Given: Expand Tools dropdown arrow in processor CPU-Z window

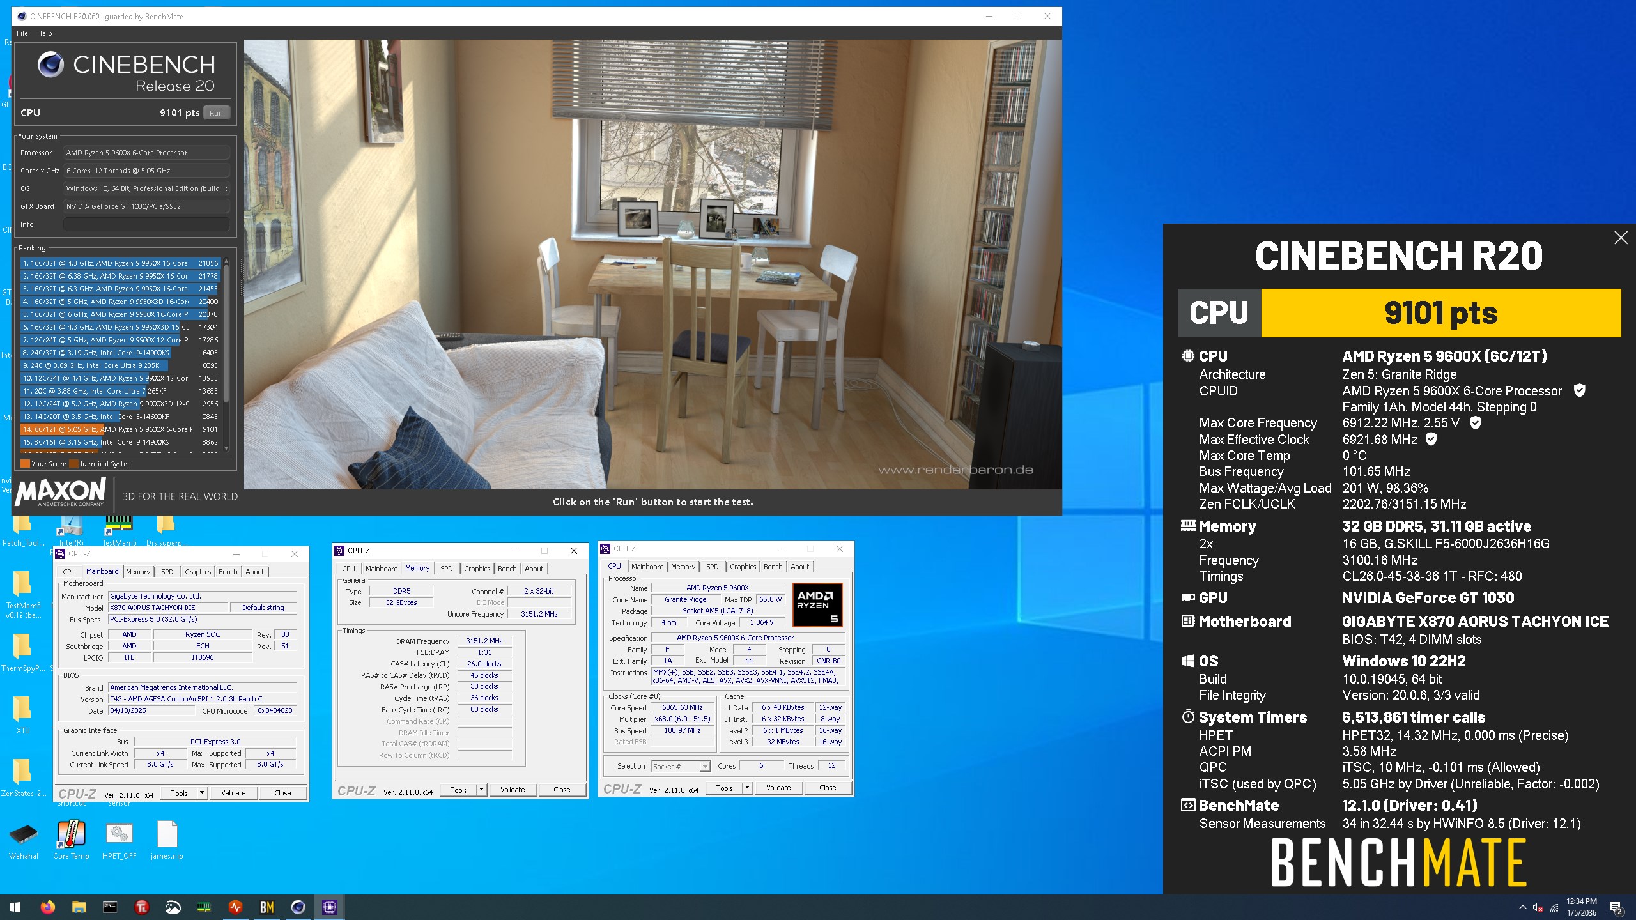Looking at the screenshot, I should pos(747,788).
